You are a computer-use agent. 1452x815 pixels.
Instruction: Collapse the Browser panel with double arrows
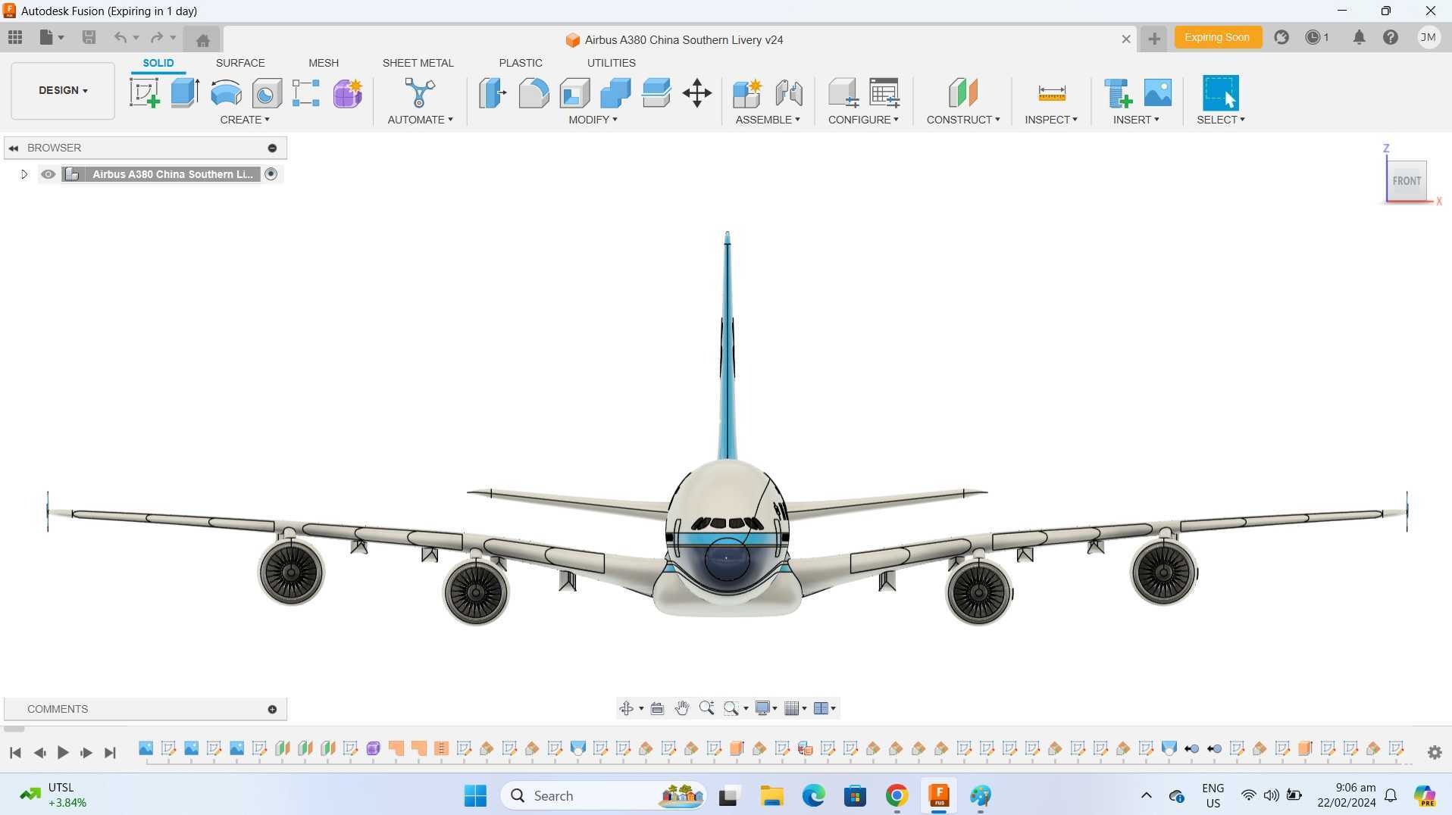pyautogui.click(x=14, y=148)
